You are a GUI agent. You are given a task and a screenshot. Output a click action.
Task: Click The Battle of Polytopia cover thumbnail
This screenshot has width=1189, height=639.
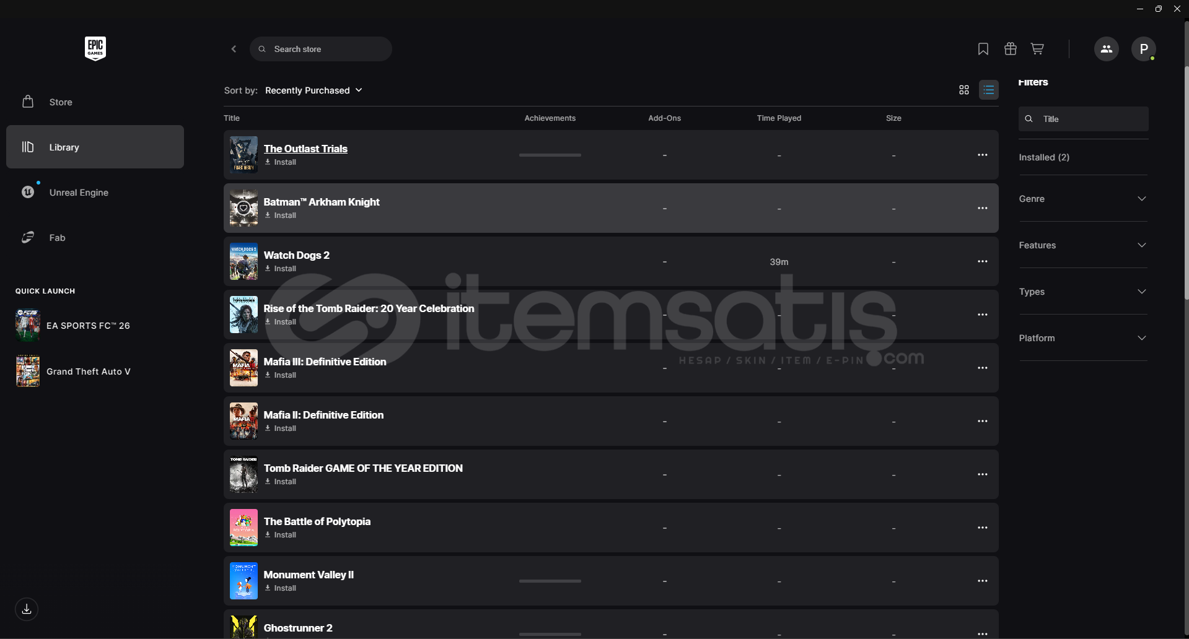[244, 528]
